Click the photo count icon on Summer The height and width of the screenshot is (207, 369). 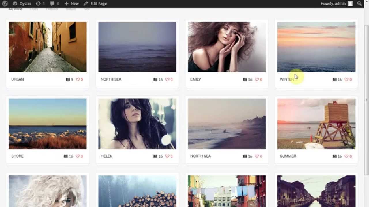[x=335, y=156]
